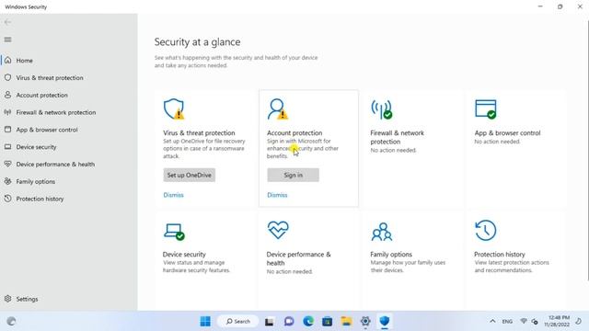Click Windows Security shield in the taskbar
This screenshot has width=589, height=331.
point(385,321)
